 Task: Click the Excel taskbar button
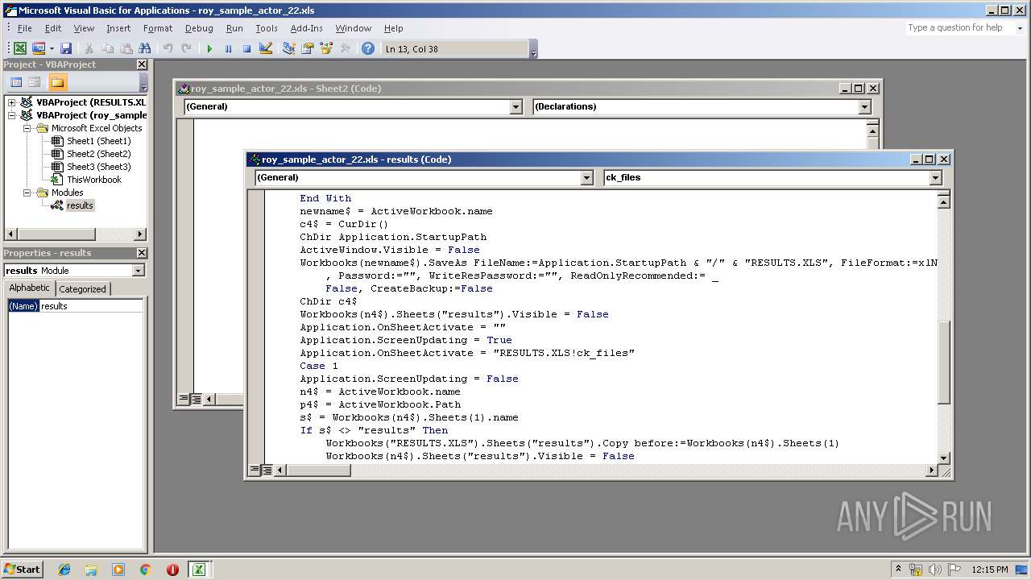pos(198,570)
